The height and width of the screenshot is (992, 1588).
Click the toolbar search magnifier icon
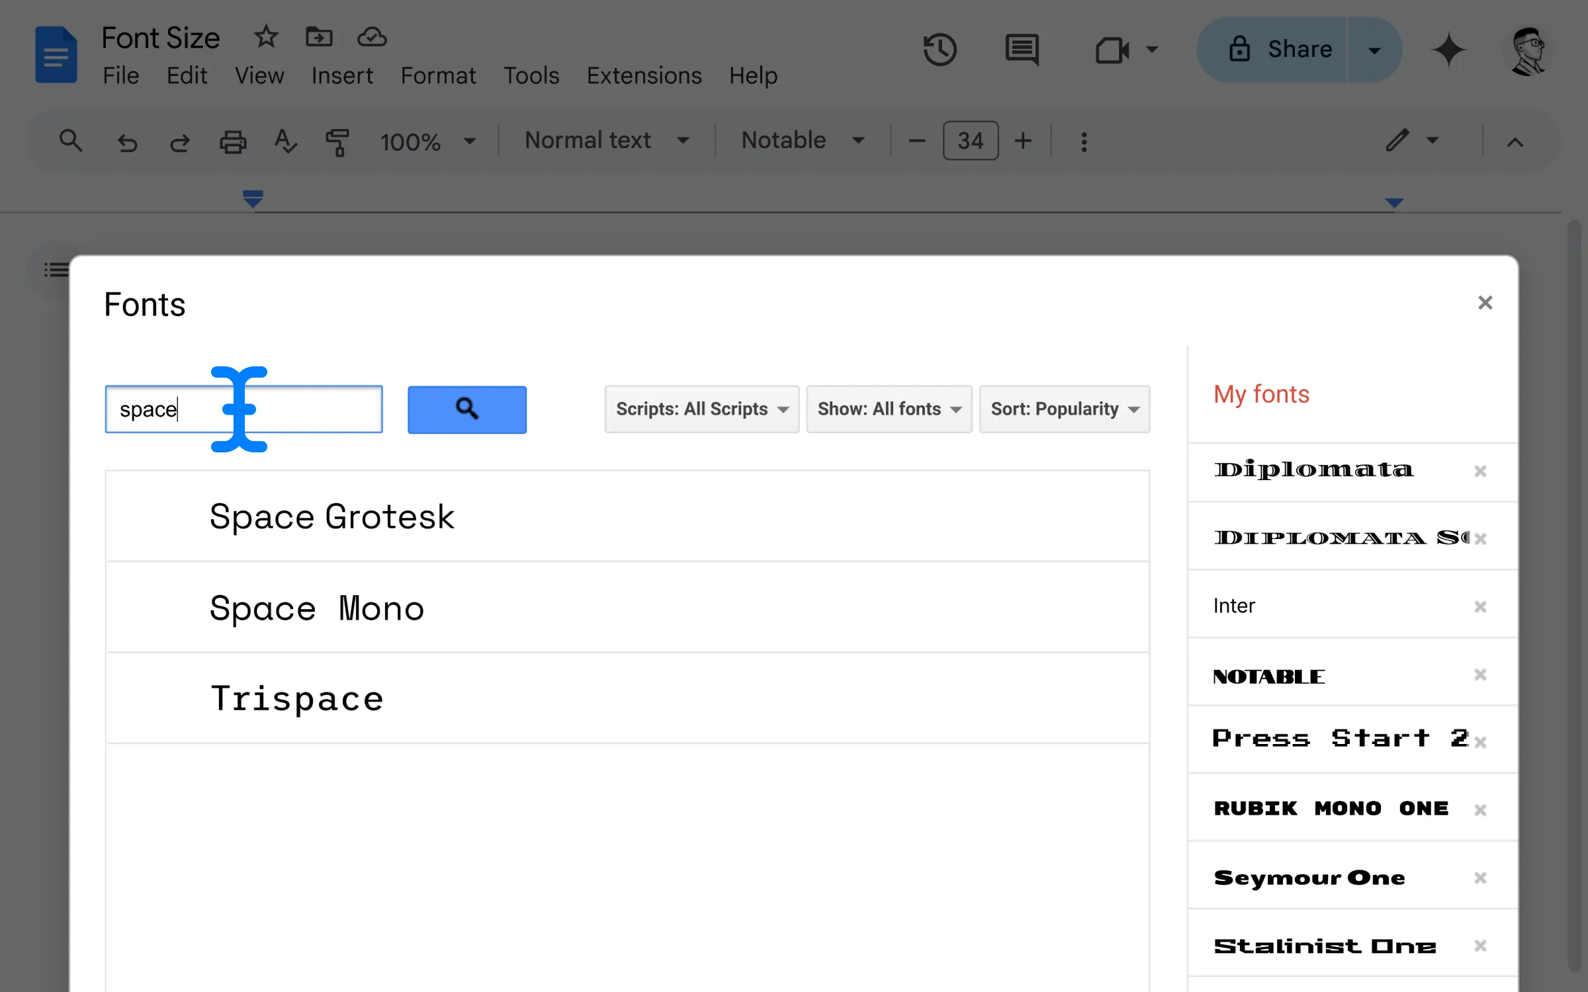(71, 141)
